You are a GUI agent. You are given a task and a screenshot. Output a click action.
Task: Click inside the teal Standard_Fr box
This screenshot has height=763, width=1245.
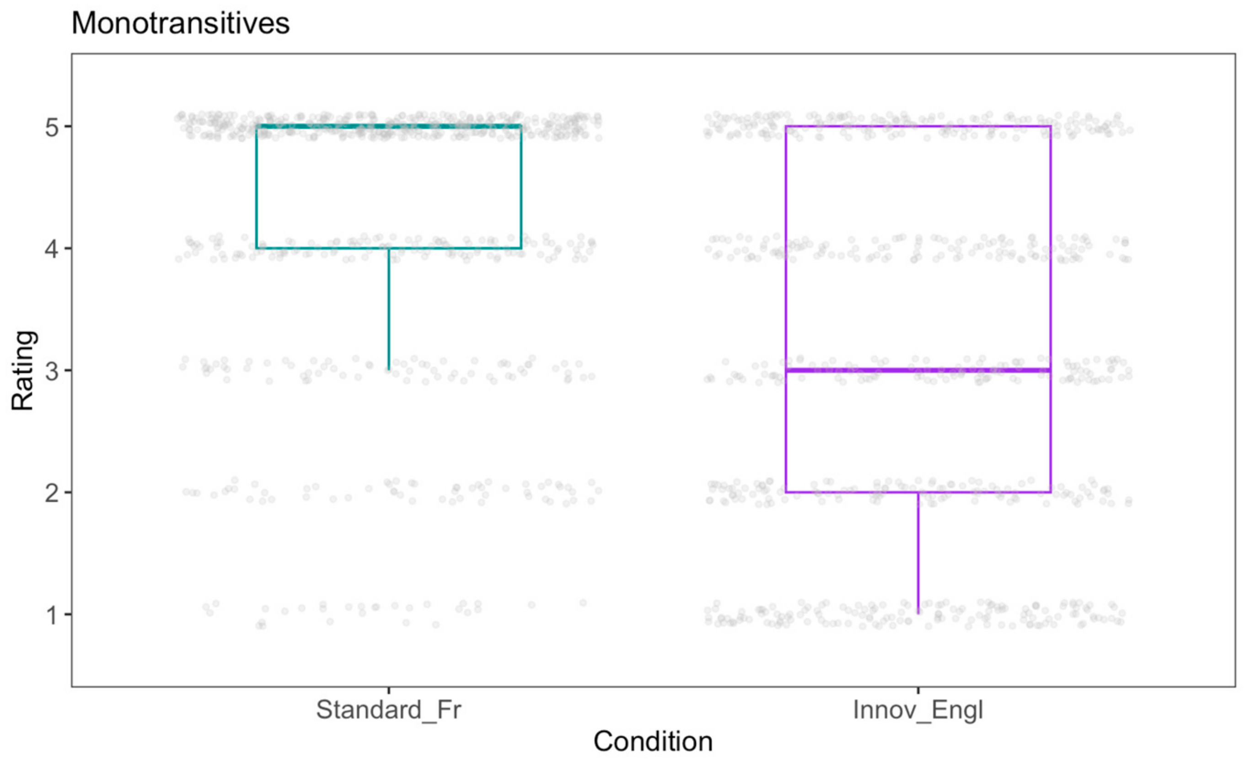coord(389,187)
